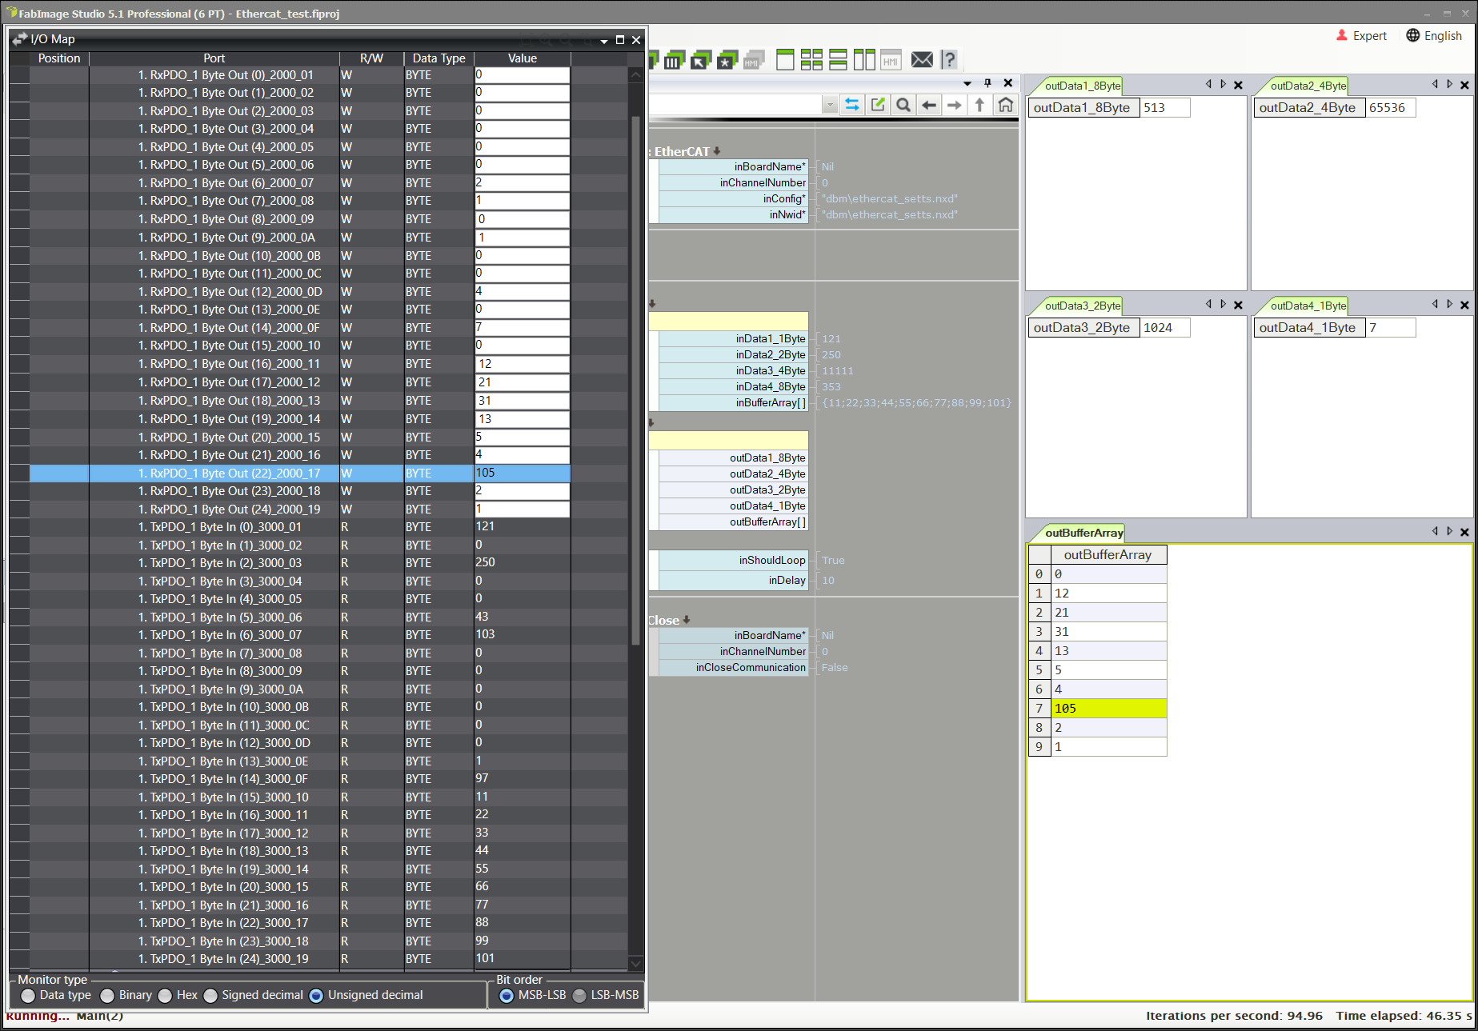
Task: Edit value of Byte Out (6)_2000_07
Action: (x=522, y=182)
